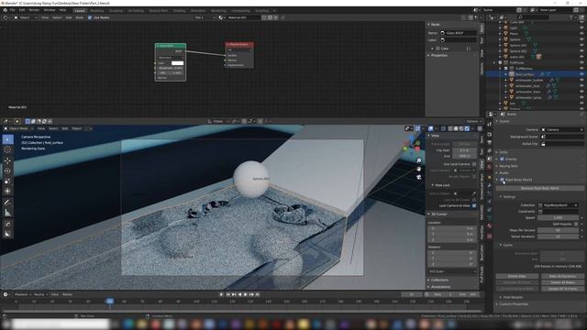This screenshot has width=587, height=330.
Task: Select the Select Box tool in viewport toolbar
Action: [7, 139]
